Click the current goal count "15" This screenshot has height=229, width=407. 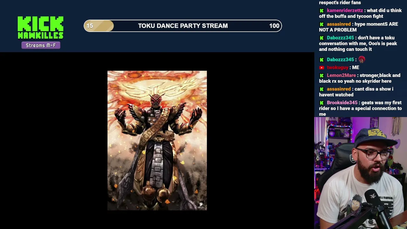(x=90, y=26)
